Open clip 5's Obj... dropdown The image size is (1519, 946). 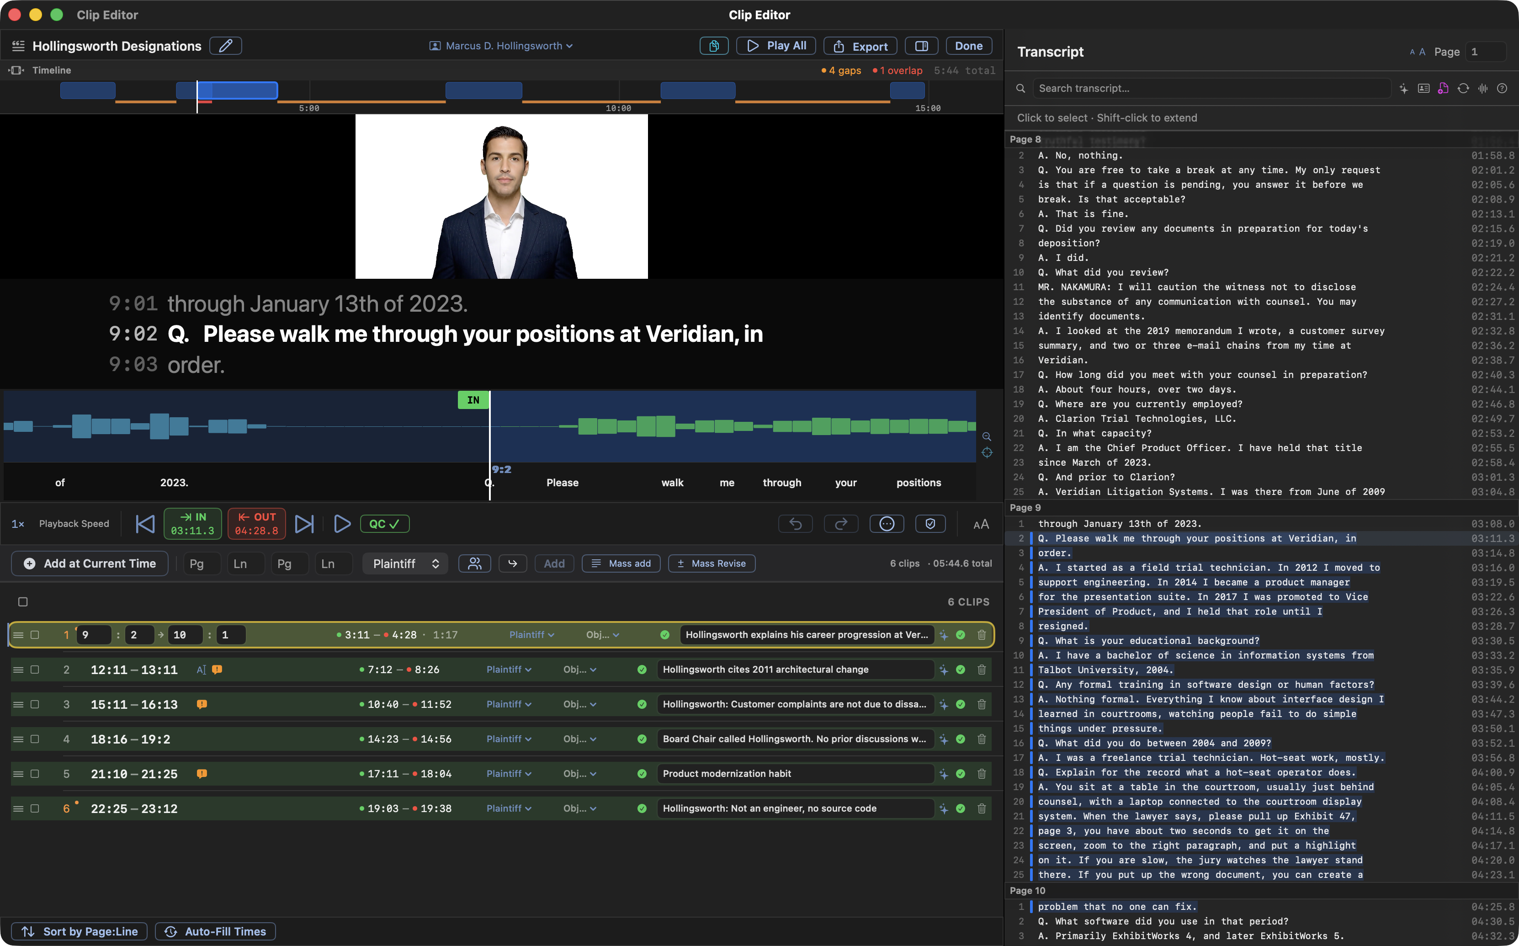pos(579,773)
